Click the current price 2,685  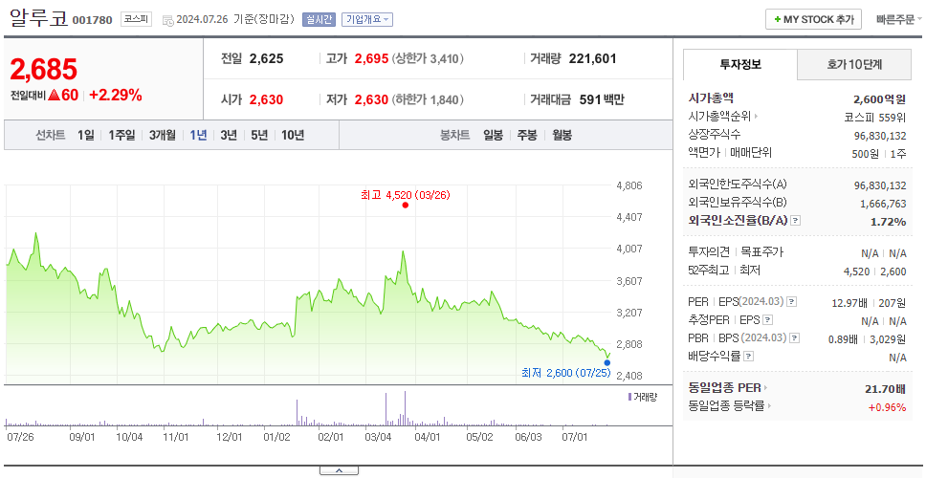44,70
